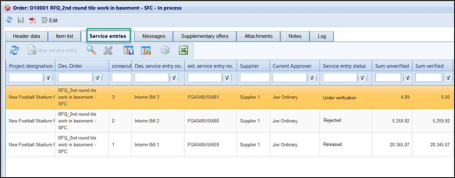Image resolution: width=455 pixels, height=178 pixels.
Task: Open filter options for Des. Order column
Action: 97,77
